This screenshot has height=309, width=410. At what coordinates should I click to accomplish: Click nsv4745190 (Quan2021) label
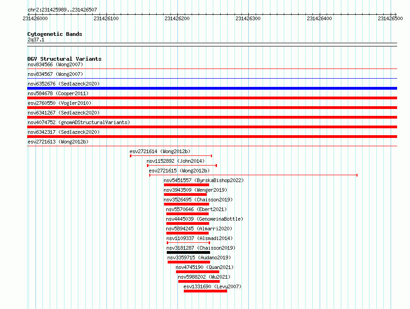(205, 267)
